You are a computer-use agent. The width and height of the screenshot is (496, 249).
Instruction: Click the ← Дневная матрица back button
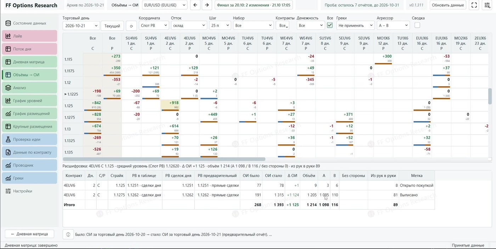(29, 234)
